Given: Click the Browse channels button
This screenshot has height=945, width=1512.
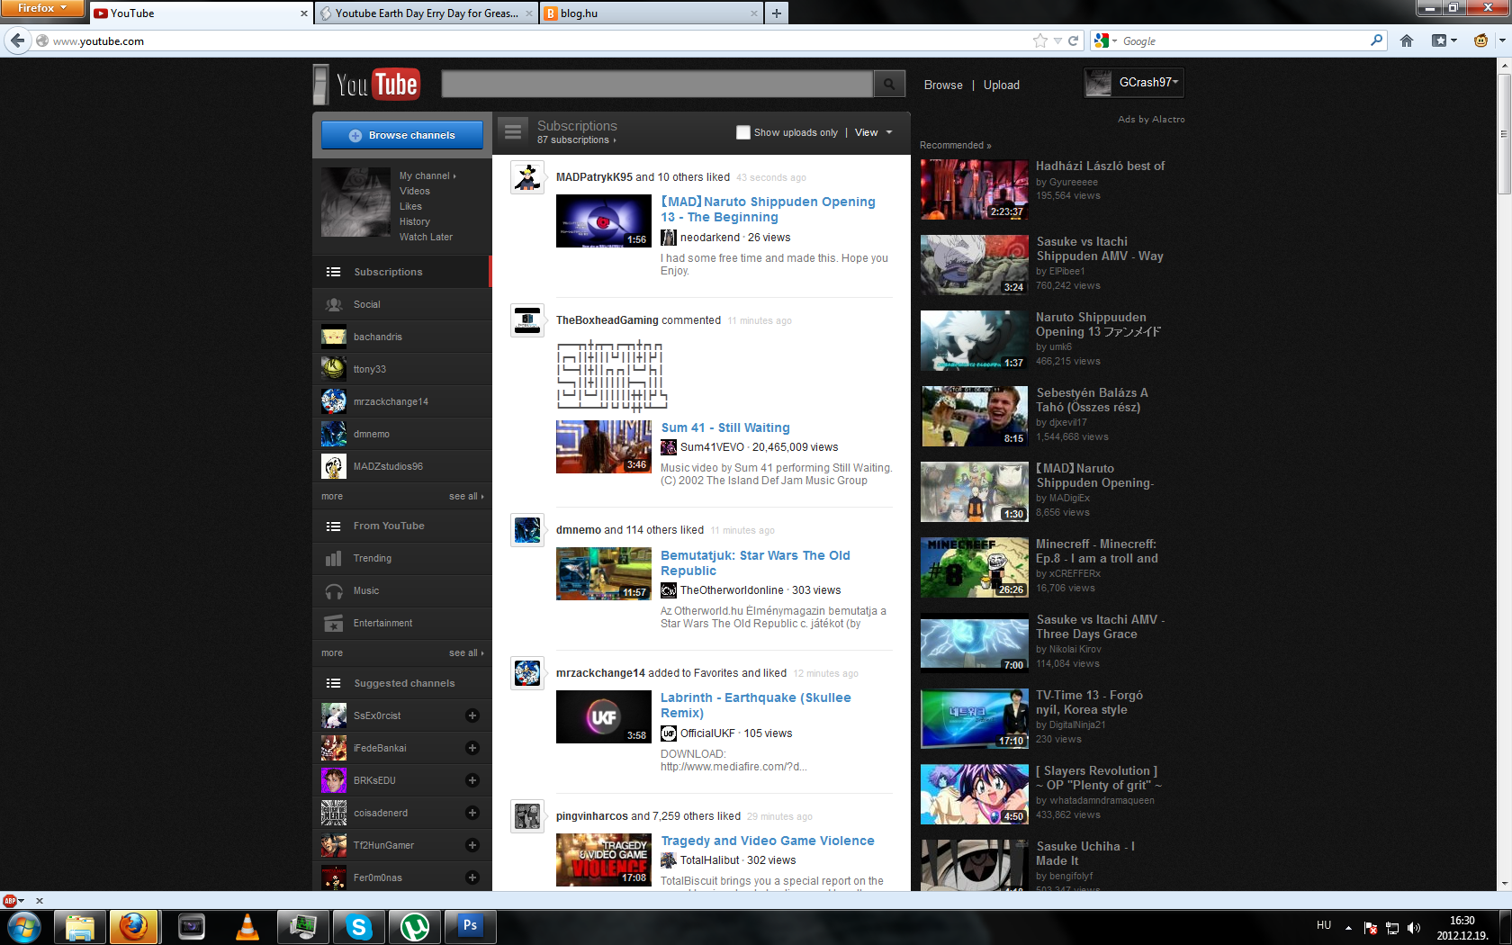Looking at the screenshot, I should 402,135.
